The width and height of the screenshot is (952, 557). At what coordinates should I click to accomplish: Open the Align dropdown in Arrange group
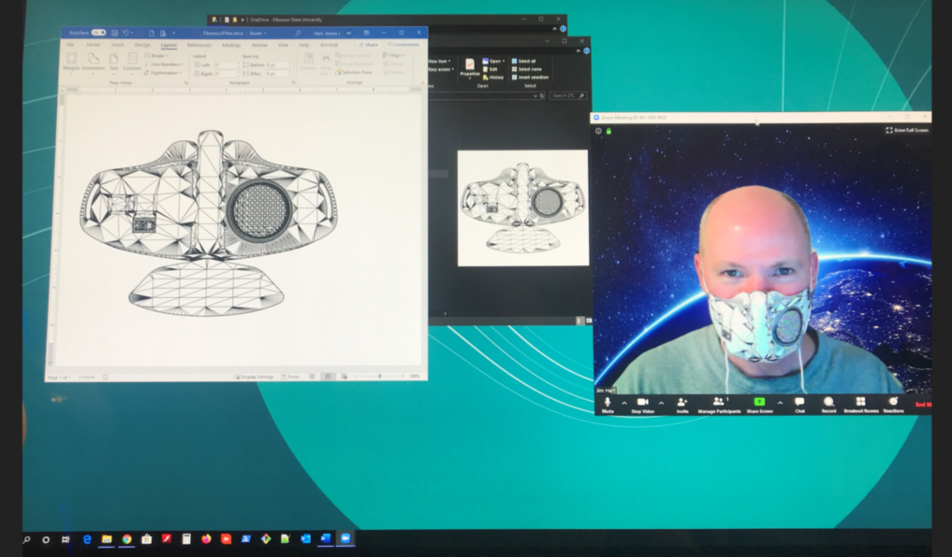(394, 55)
